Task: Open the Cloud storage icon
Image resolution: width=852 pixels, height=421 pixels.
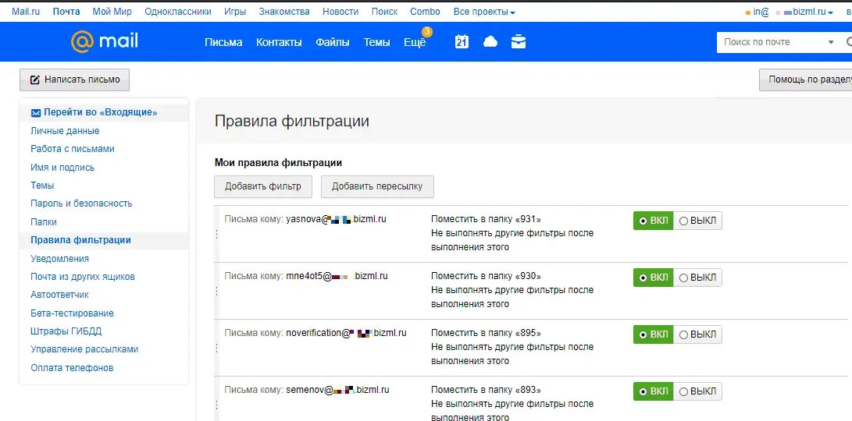Action: (x=490, y=42)
